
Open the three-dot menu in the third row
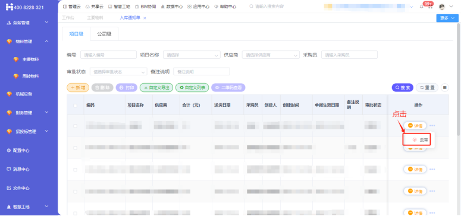432,169
